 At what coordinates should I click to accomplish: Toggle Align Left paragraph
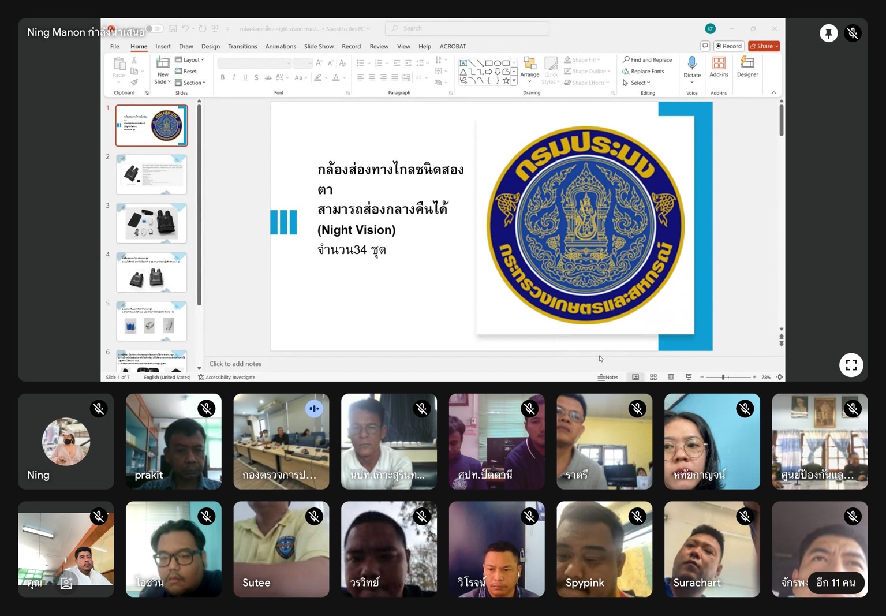click(x=360, y=77)
